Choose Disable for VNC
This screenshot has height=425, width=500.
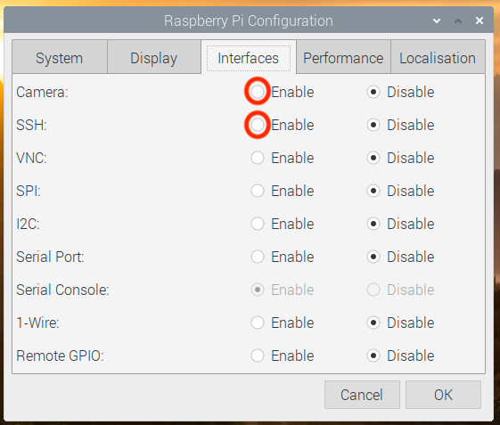[x=373, y=158]
